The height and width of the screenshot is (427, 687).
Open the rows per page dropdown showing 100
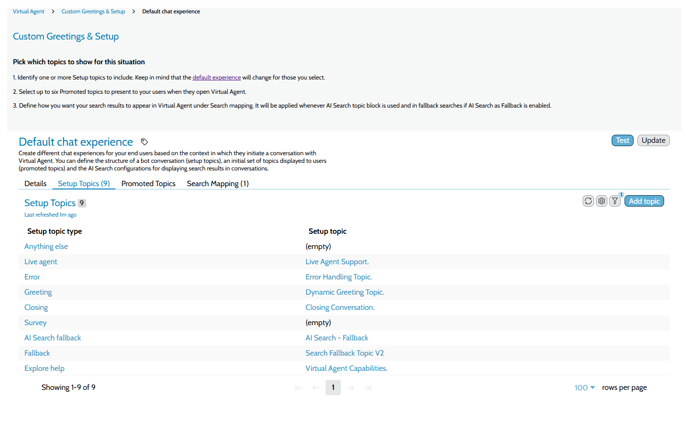coord(584,387)
